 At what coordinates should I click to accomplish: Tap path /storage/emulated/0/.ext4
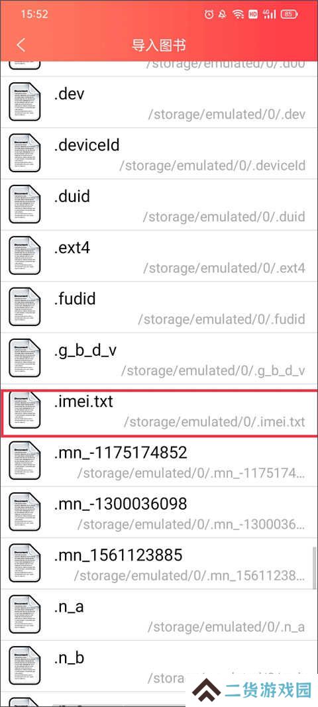[224, 268]
